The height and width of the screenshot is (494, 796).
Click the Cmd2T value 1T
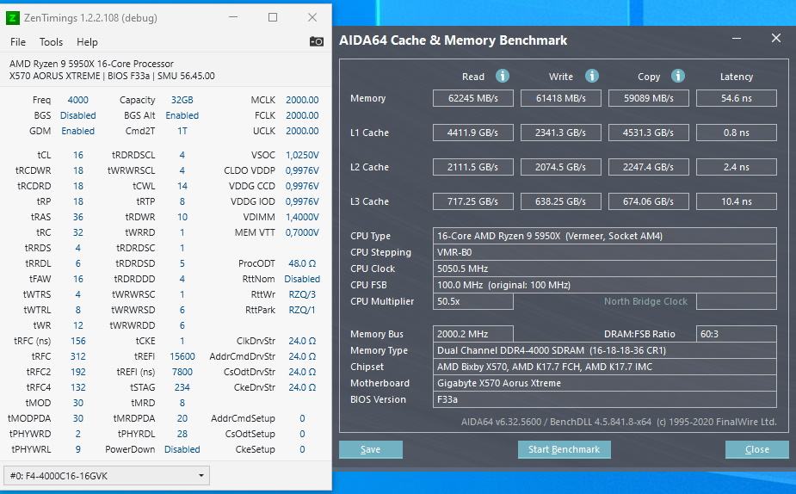(x=182, y=131)
